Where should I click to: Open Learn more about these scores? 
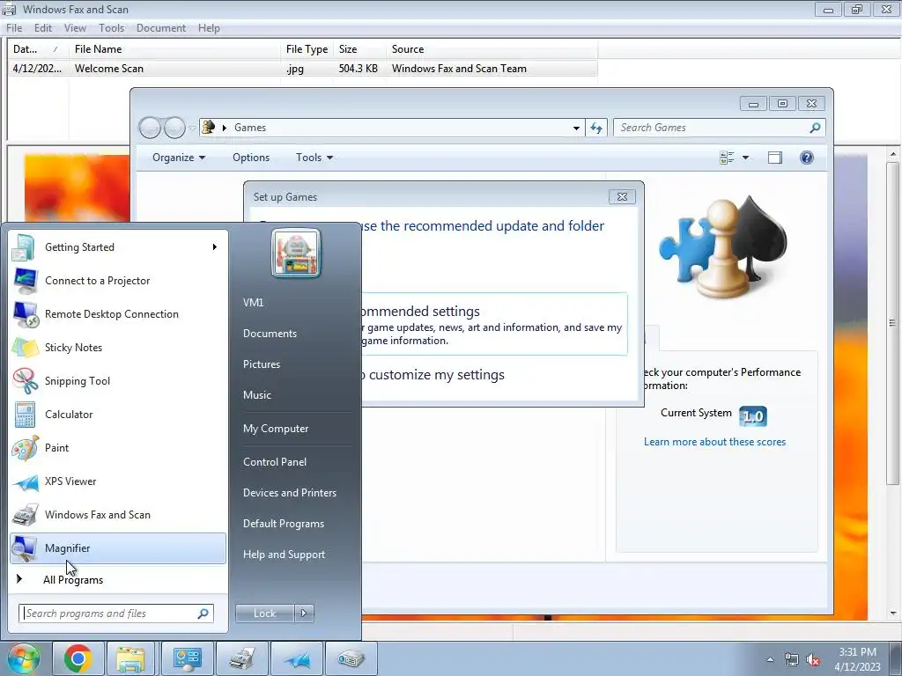click(x=714, y=442)
